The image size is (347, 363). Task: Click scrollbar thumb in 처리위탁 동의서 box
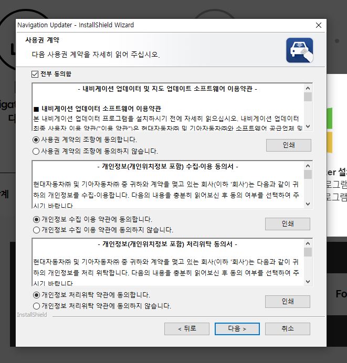[308, 252]
